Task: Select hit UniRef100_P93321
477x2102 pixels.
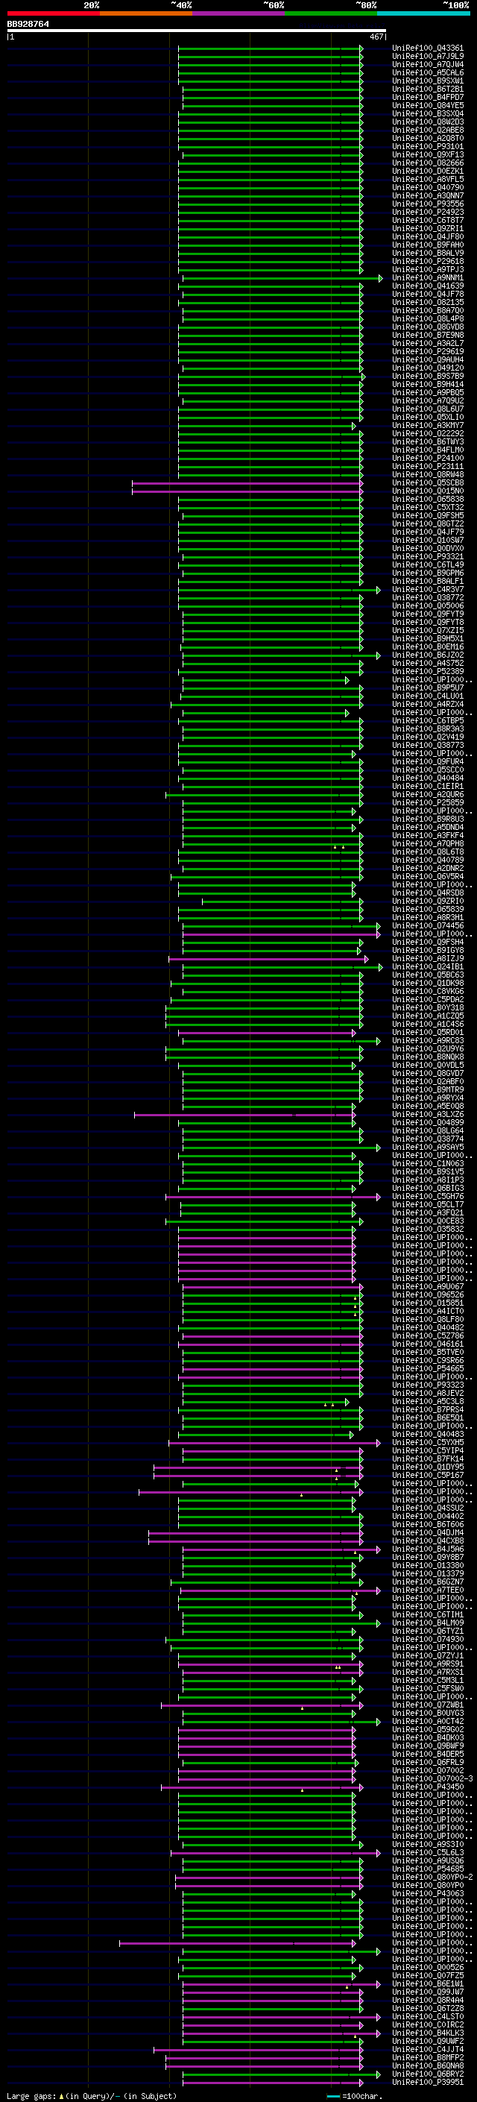Action: pyautogui.click(x=428, y=556)
